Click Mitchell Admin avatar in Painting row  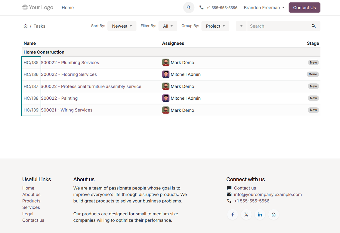click(x=166, y=98)
